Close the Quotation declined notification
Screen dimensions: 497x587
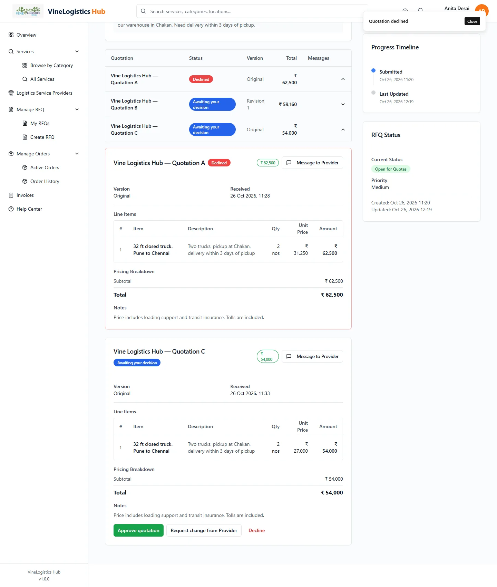(472, 21)
